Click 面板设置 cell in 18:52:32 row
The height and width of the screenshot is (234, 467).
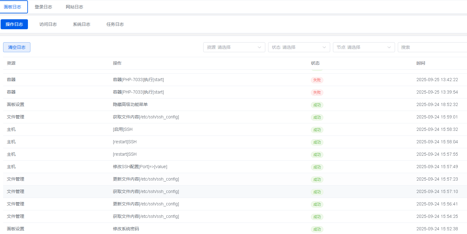click(x=16, y=104)
